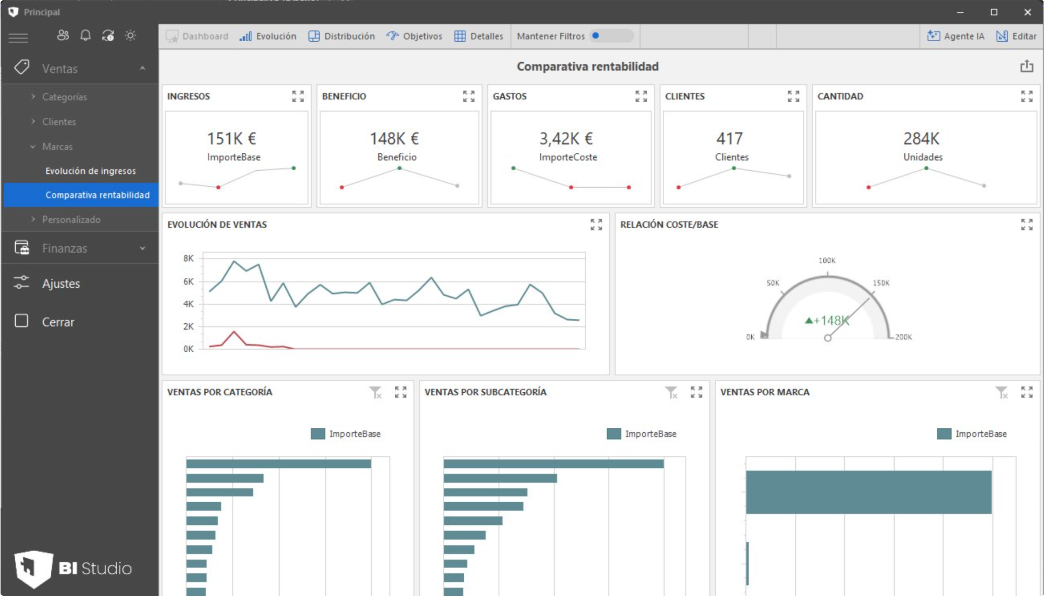Clear the Ventas por subcategoría filter
Viewport: 1045px width, 596px height.
671,392
